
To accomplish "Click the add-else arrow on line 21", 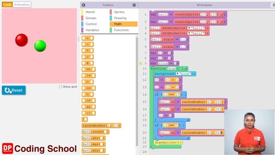I will (188, 138).
